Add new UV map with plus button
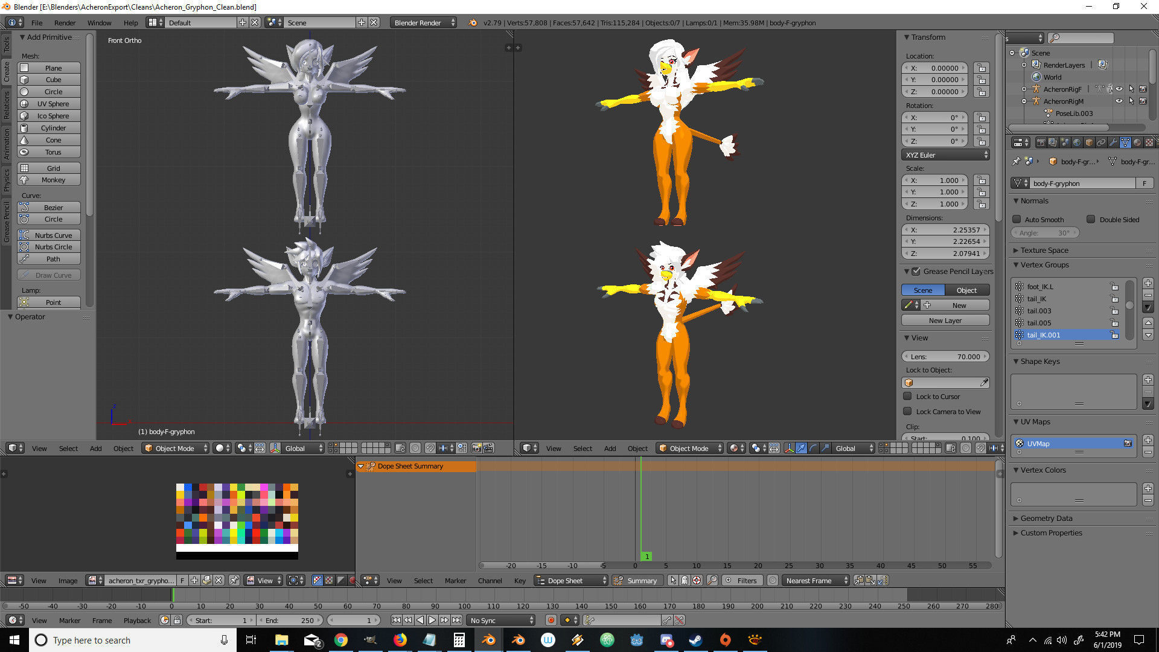The image size is (1159, 652). [x=1148, y=440]
